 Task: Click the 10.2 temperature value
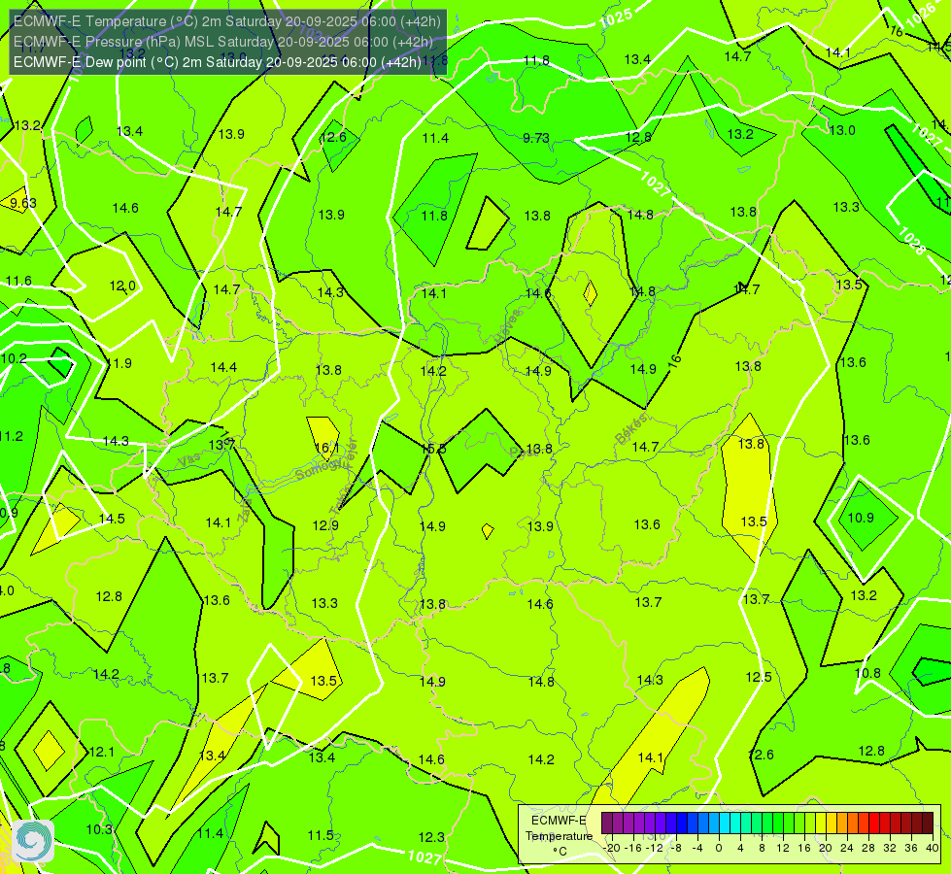[14, 358]
